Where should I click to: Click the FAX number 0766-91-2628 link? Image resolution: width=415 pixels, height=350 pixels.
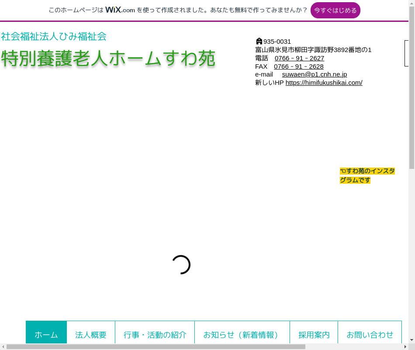pyautogui.click(x=299, y=66)
